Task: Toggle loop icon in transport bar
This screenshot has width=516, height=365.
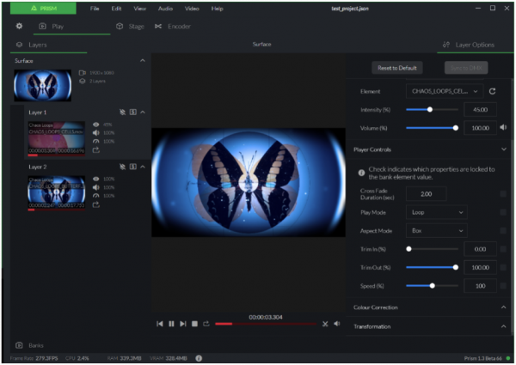Action: click(x=206, y=324)
